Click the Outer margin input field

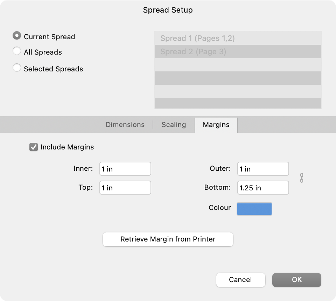tap(263, 169)
